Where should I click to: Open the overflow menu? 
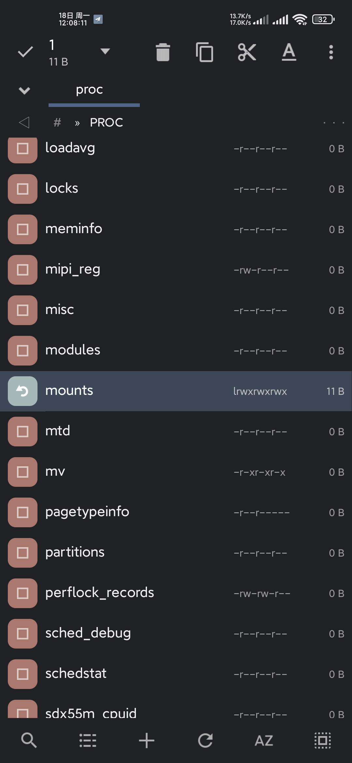point(330,52)
